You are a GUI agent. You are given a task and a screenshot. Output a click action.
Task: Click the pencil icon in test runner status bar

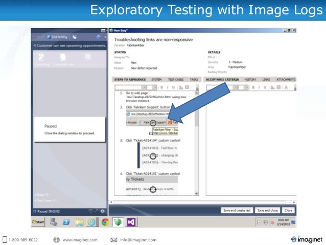coord(96,211)
